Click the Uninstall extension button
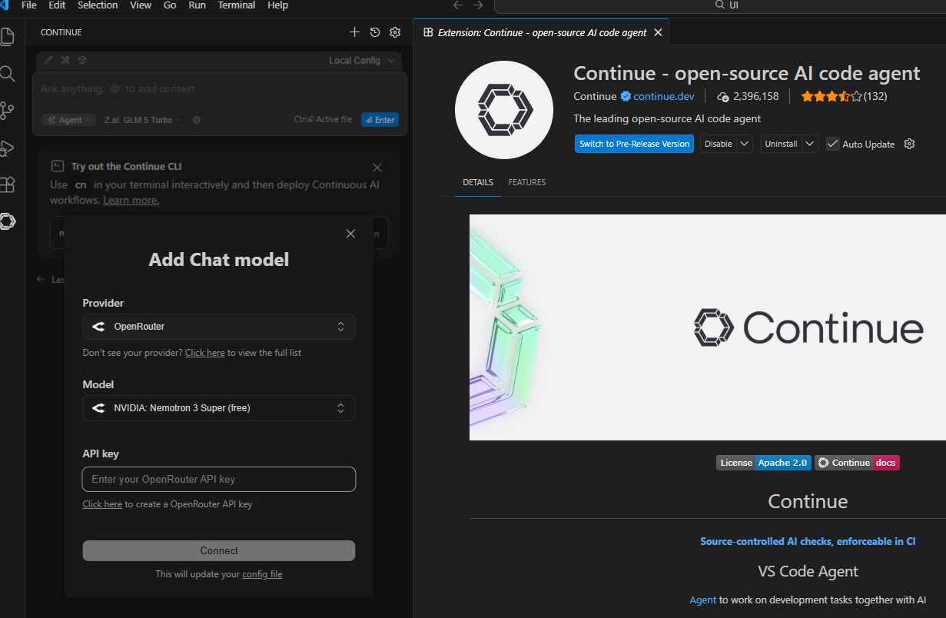The width and height of the screenshot is (946, 618). tap(782, 144)
